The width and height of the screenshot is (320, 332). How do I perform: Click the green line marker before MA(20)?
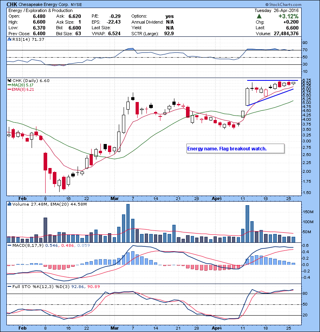10,85
